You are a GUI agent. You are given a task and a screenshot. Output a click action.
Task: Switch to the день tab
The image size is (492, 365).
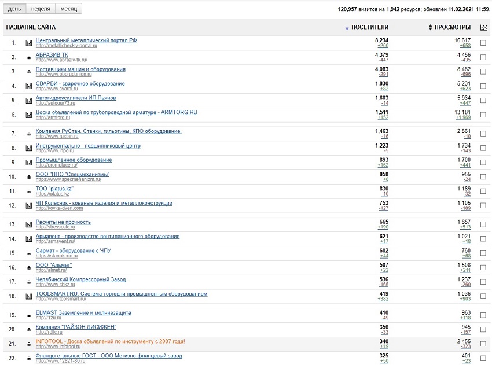14,9
